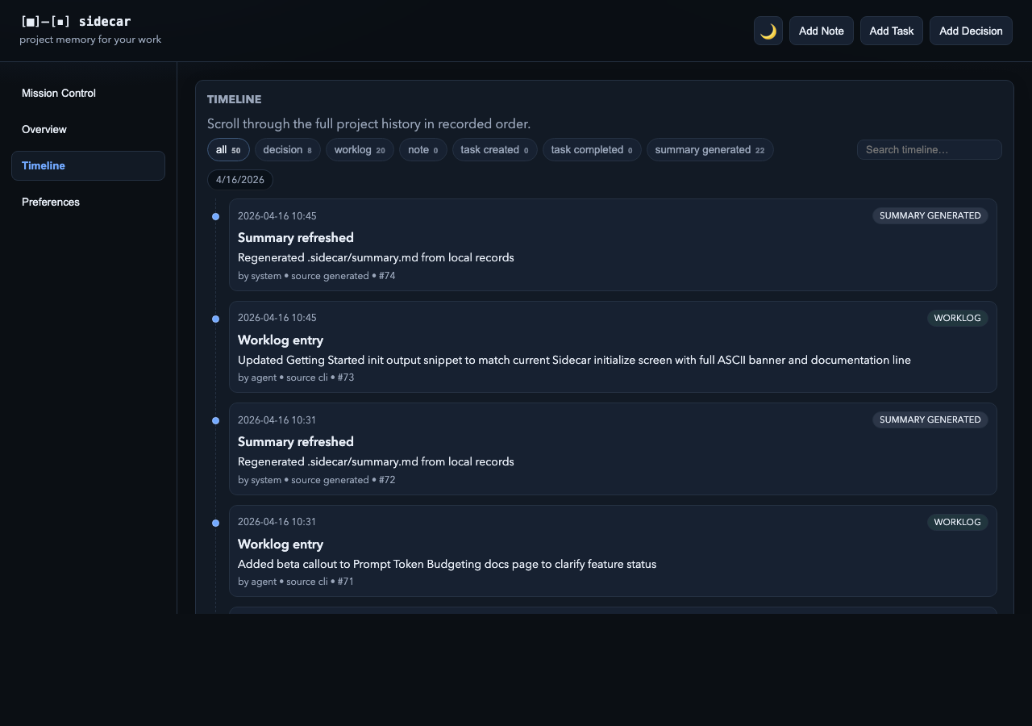This screenshot has height=726, width=1032.
Task: Click the '2026-04-16 10:45' timestamp on entry #73
Action: tap(277, 318)
